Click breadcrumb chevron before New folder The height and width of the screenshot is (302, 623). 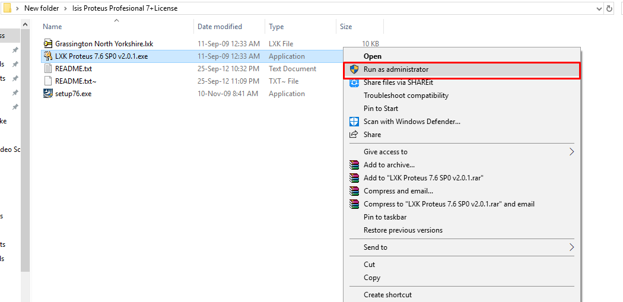pyautogui.click(x=18, y=8)
